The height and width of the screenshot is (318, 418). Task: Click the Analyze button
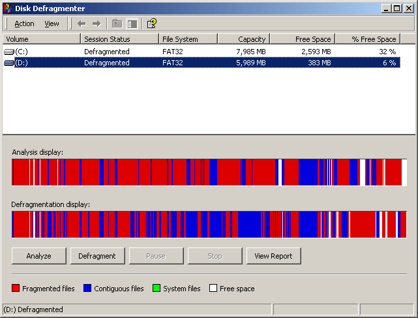39,256
